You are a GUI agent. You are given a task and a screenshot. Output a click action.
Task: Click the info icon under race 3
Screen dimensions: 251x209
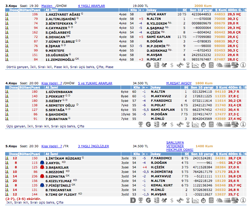coord(243,65)
